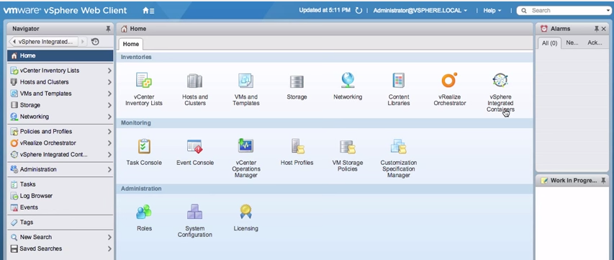Close the Alarms panel
The image size is (614, 260).
click(603, 29)
